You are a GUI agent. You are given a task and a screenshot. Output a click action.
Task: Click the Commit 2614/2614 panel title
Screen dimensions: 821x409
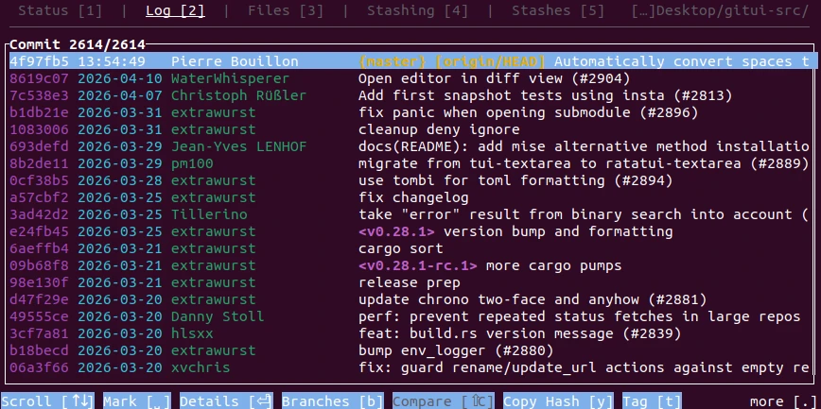click(x=78, y=44)
